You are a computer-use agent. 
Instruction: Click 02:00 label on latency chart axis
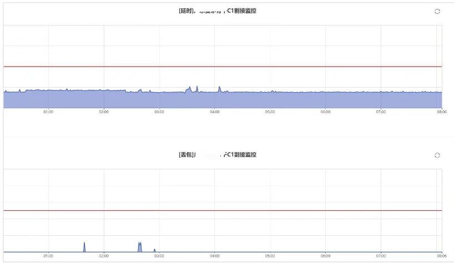(104, 112)
